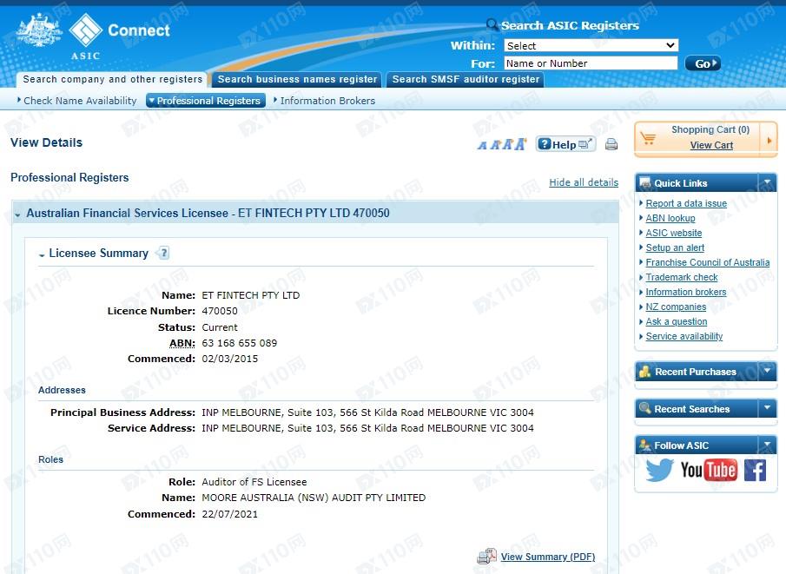Open the Professional Registers menu
This screenshot has height=574, width=786.
[x=204, y=101]
